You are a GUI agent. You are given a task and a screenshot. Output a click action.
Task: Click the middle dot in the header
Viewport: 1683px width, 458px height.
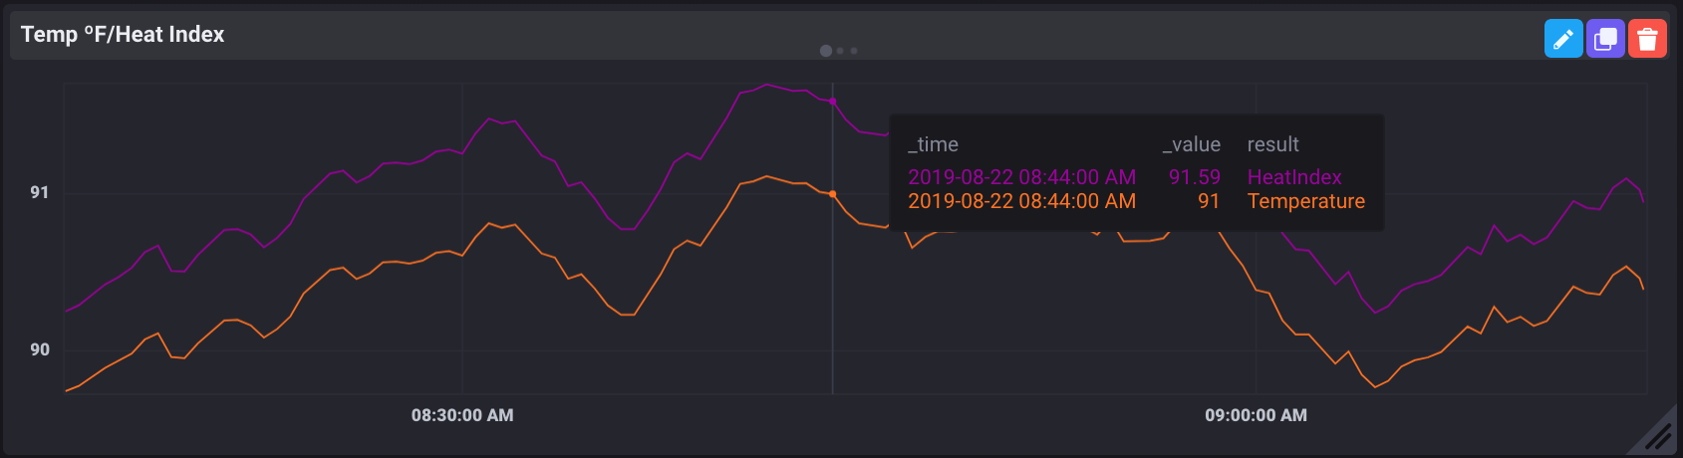coord(840,51)
